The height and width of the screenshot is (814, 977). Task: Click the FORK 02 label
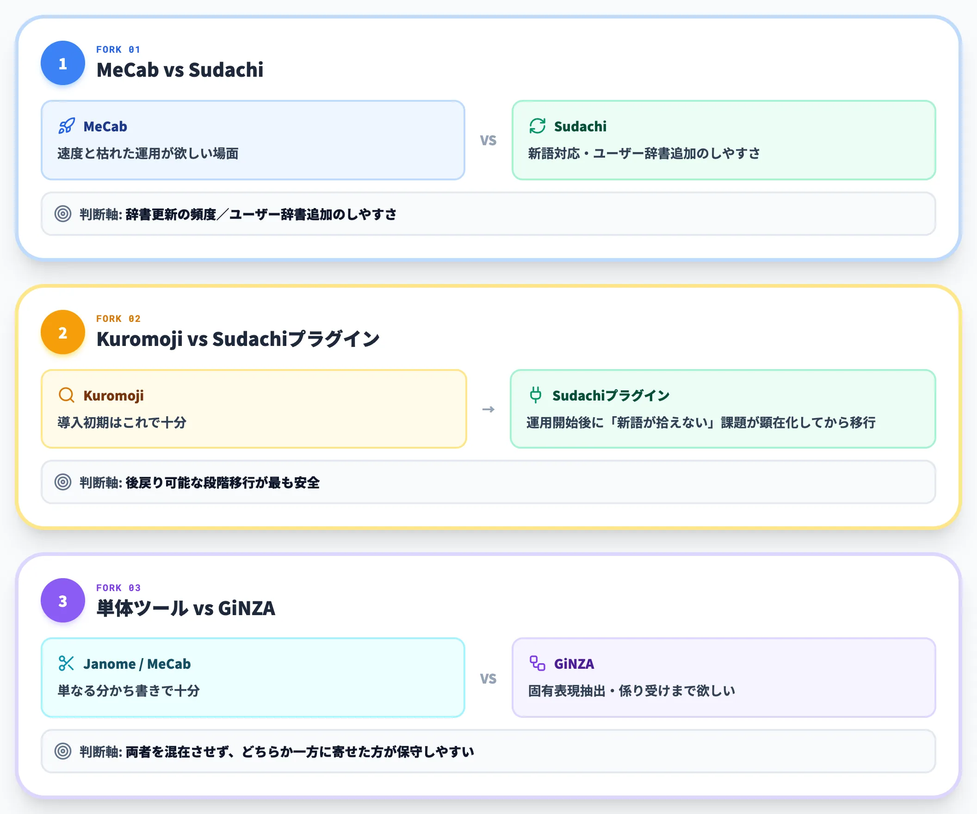[118, 319]
